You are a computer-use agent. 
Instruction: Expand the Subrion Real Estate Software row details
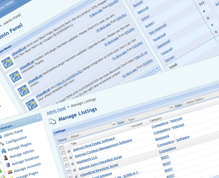(x=68, y=151)
